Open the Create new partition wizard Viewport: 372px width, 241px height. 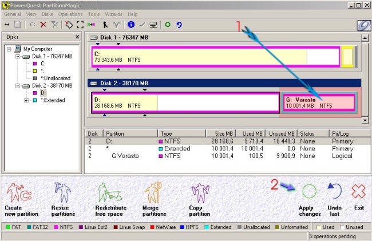coord(21,200)
